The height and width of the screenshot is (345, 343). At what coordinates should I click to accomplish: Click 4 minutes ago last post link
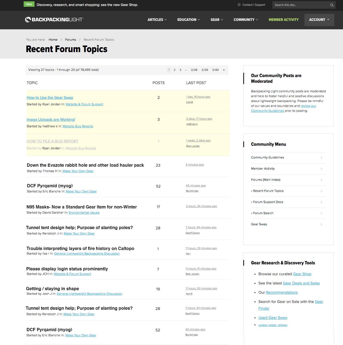coord(195,165)
